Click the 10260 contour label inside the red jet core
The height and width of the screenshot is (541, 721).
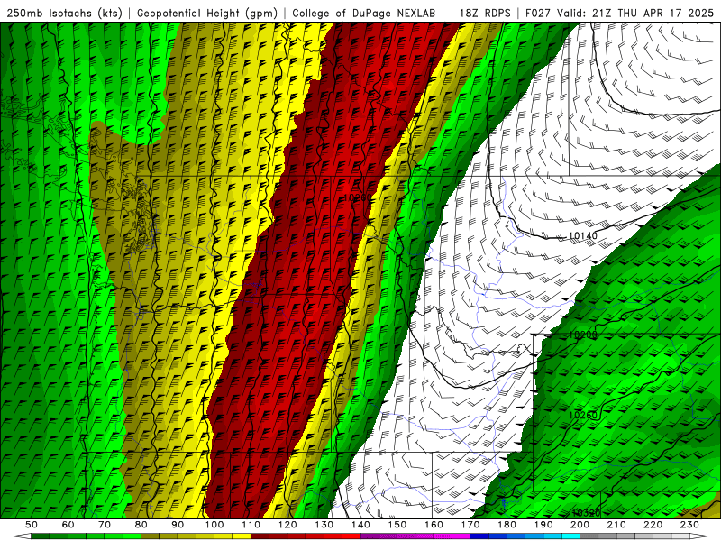(x=357, y=198)
